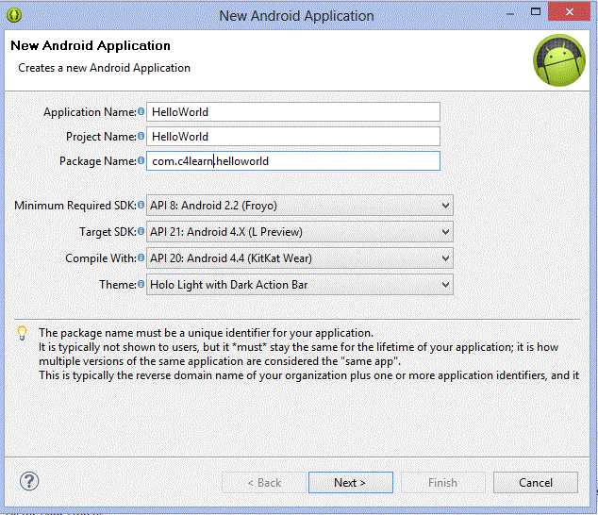Click the 'Package Name:' label
Screen dimensions: 598x515
[x=98, y=161]
